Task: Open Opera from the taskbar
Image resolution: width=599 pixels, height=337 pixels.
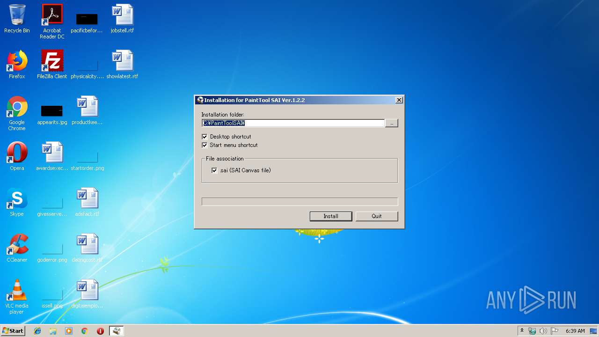Action: coord(100,331)
